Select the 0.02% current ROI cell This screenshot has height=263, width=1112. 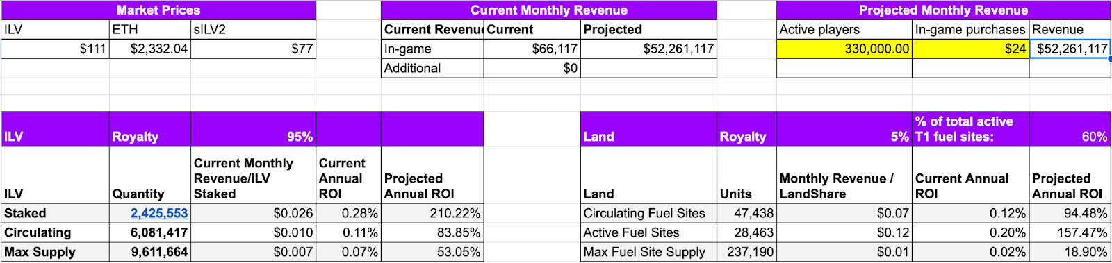(x=970, y=252)
